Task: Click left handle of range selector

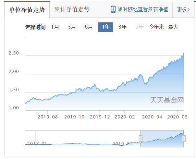Action: pos(141,138)
